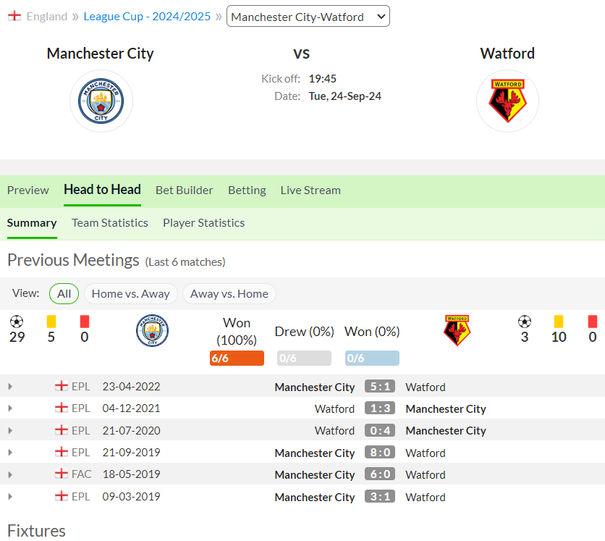605x541 pixels.
Task: Click small Manchester City badge in summary row
Action: click(152, 330)
